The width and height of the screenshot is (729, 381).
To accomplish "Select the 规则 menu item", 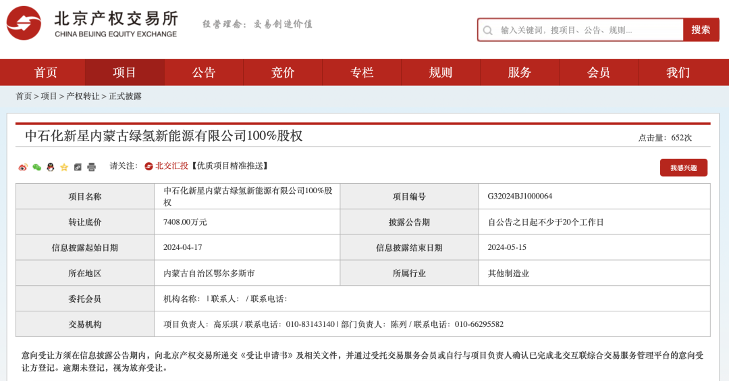I will click(x=441, y=72).
